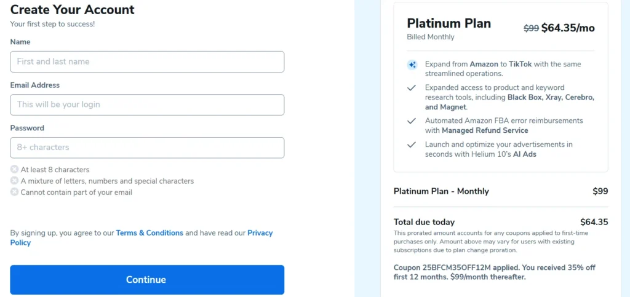Click the X icon beside At least 8 characters

[x=14, y=170]
